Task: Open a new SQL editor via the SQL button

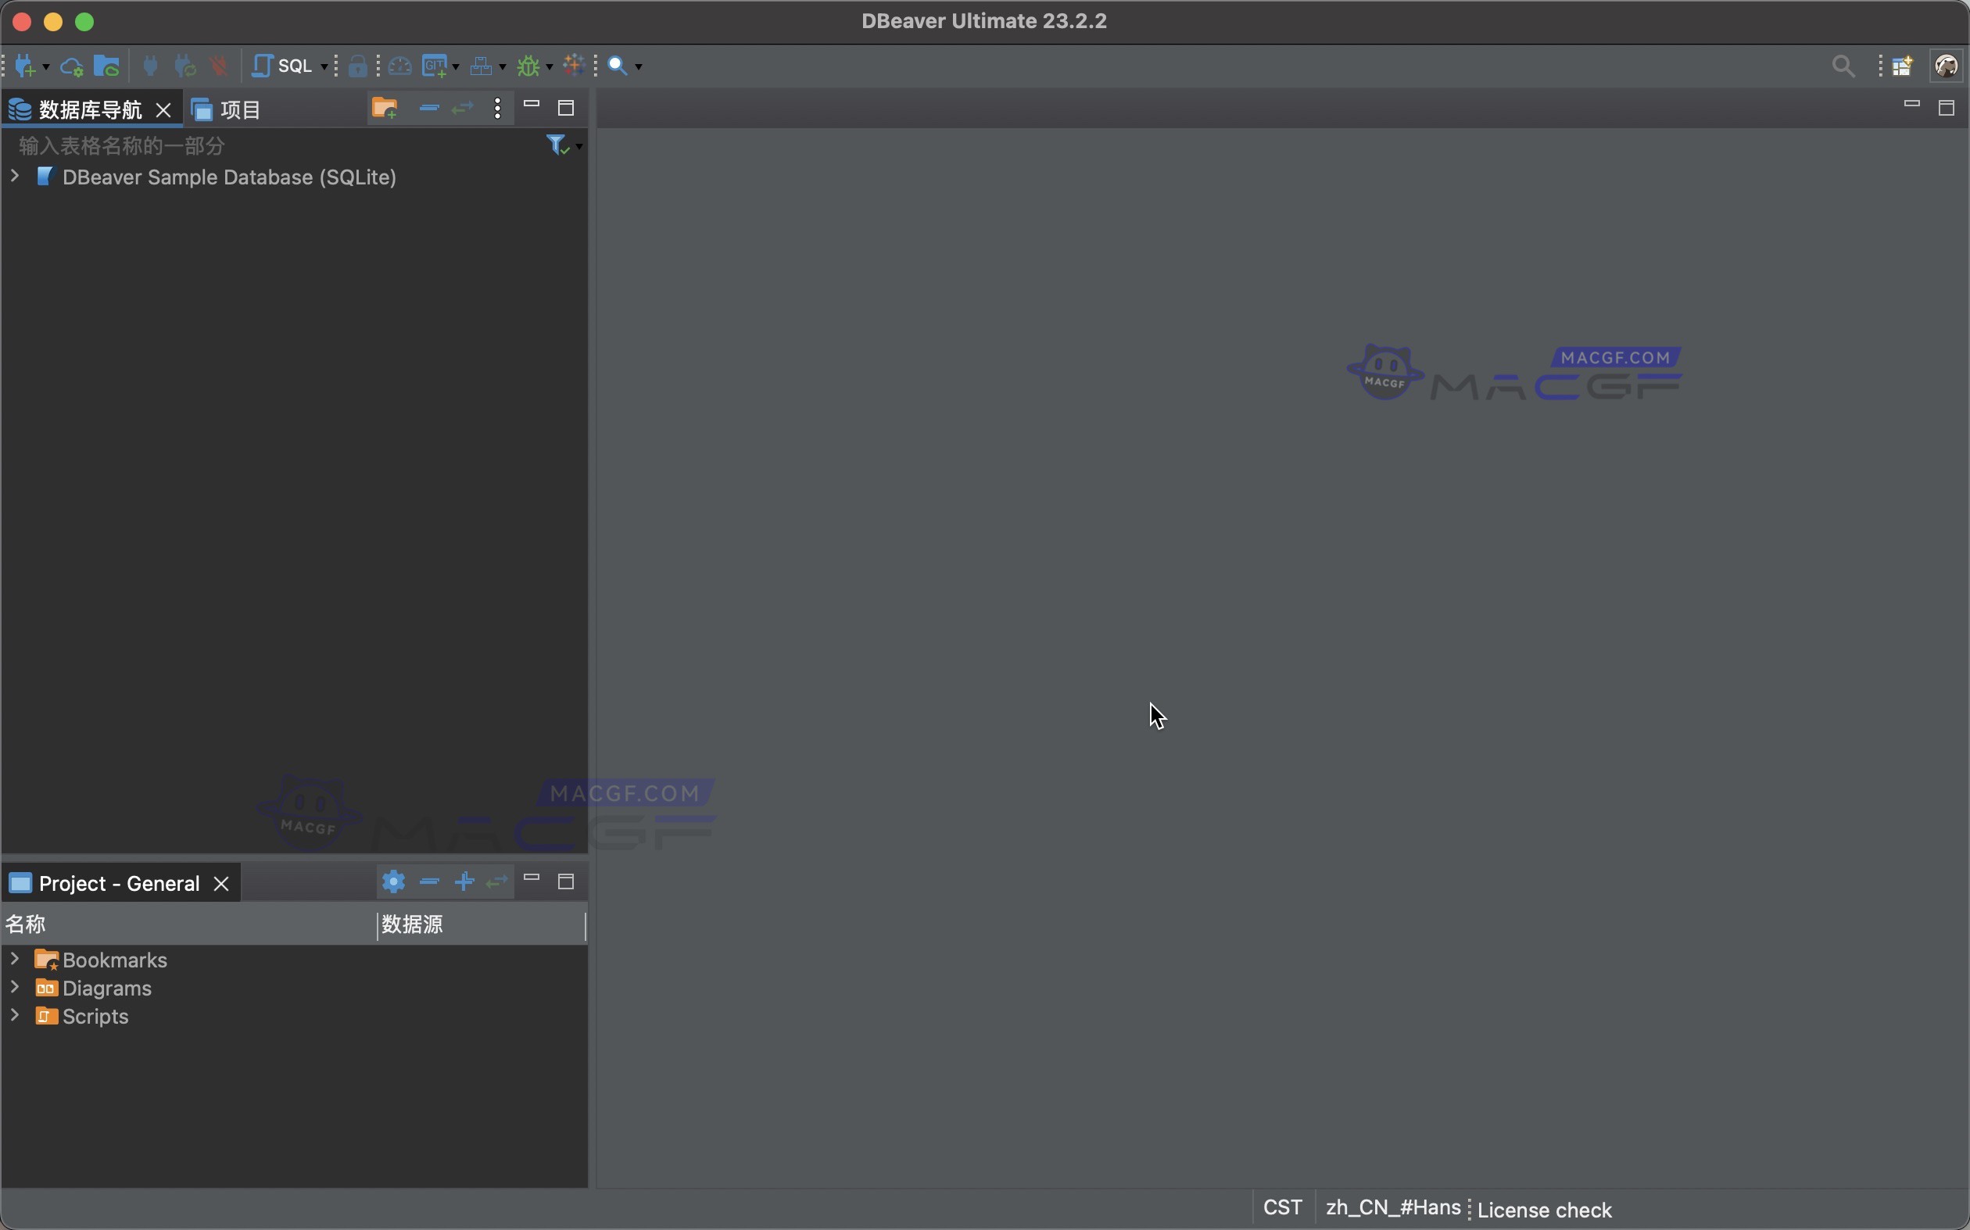Action: 281,66
